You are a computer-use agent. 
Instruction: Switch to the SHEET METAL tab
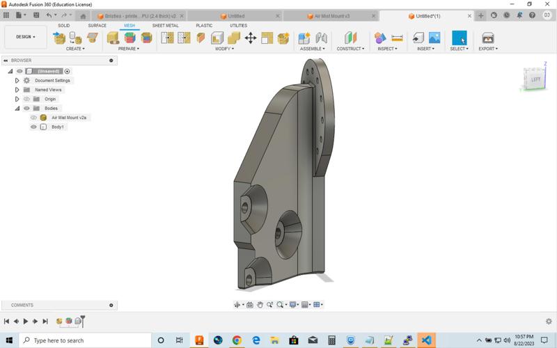coord(165,26)
